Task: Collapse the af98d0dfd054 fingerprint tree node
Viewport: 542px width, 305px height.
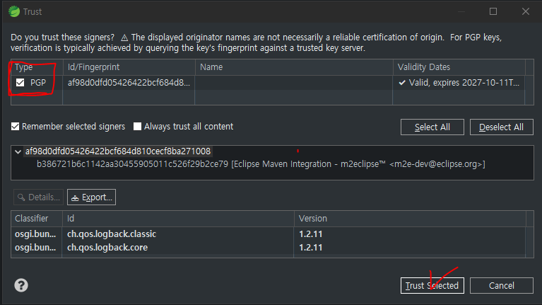Action: tap(18, 151)
